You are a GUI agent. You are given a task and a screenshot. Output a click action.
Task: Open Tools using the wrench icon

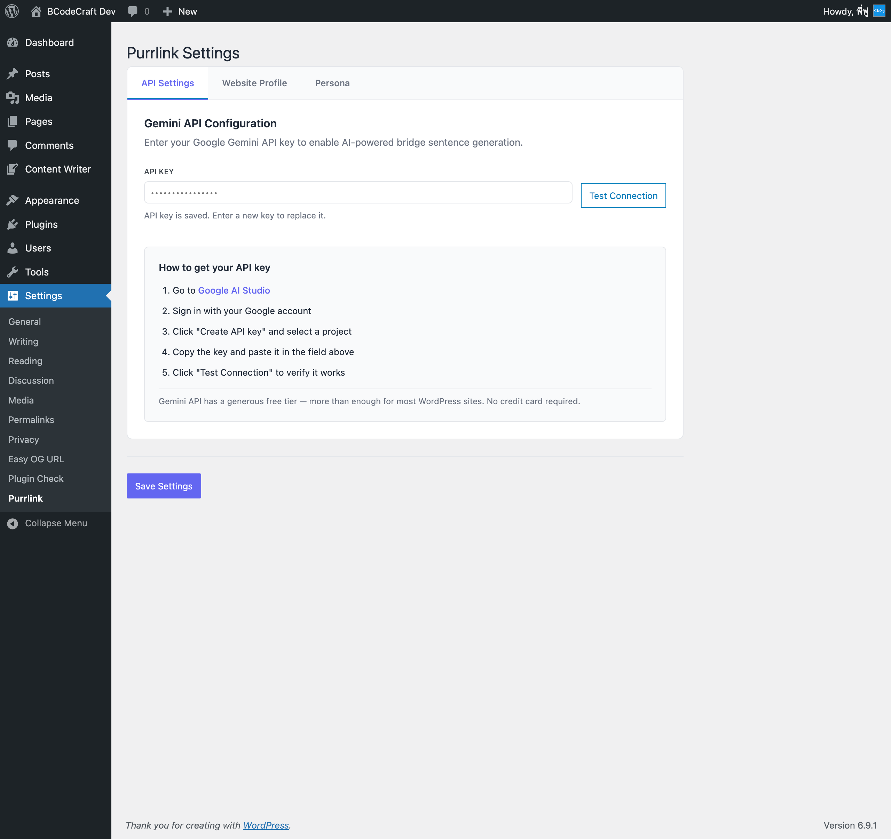pyautogui.click(x=13, y=272)
